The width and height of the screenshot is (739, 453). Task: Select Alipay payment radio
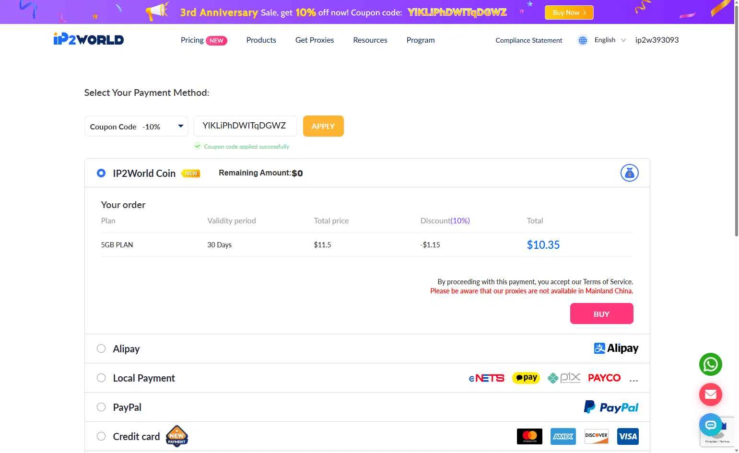pos(101,348)
